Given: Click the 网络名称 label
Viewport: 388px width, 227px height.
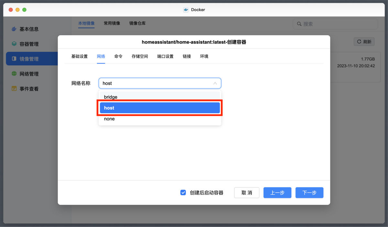Looking at the screenshot, I should (81, 83).
